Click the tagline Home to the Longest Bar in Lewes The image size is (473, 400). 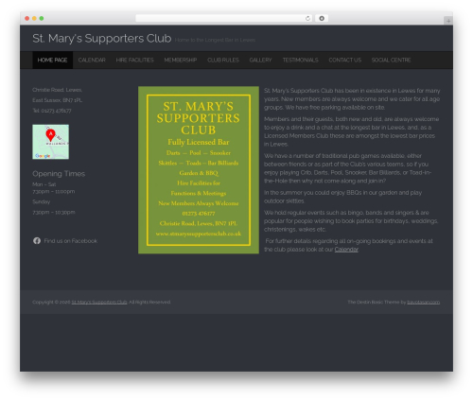click(x=215, y=40)
